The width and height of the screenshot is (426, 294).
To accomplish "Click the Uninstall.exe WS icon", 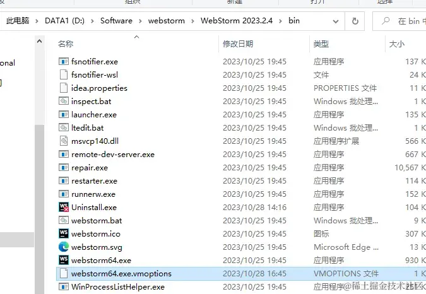I will click(x=64, y=207).
